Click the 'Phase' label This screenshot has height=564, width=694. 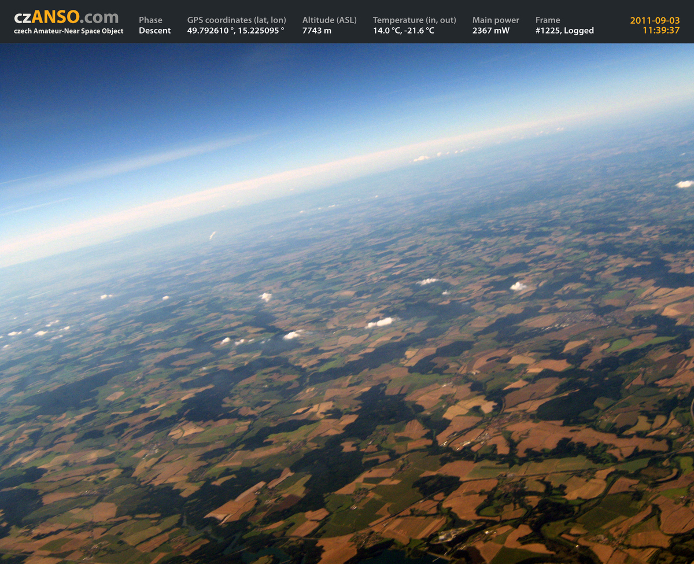(150, 20)
